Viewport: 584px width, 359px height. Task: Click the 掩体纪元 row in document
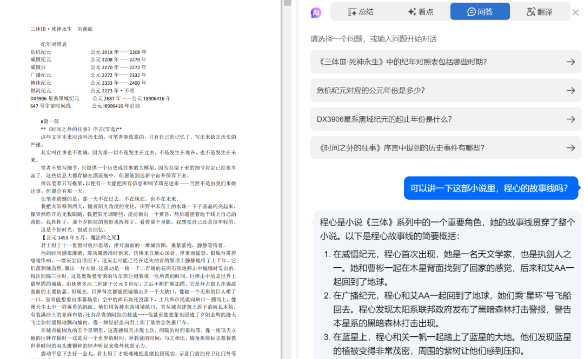[x=88, y=83]
